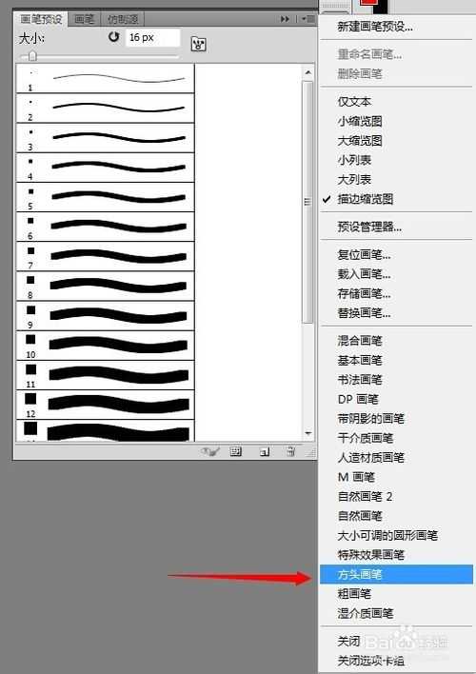Select the size 6 square brush
The image size is (476, 674).
point(105,227)
